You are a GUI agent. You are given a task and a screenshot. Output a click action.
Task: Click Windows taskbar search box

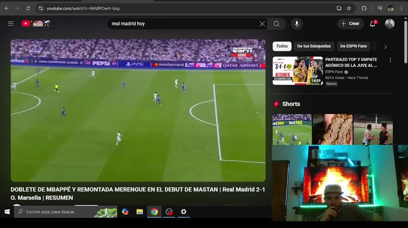(x=66, y=212)
